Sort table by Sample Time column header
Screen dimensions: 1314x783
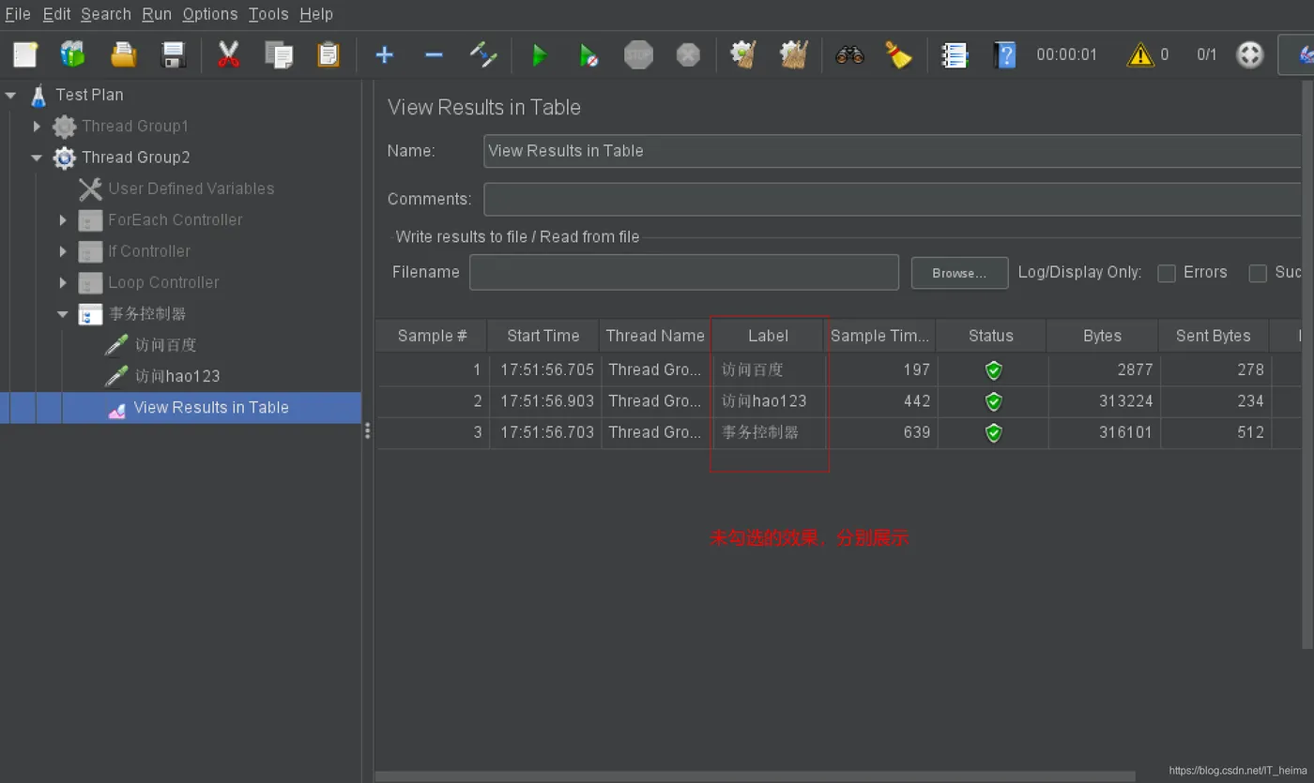click(x=879, y=336)
